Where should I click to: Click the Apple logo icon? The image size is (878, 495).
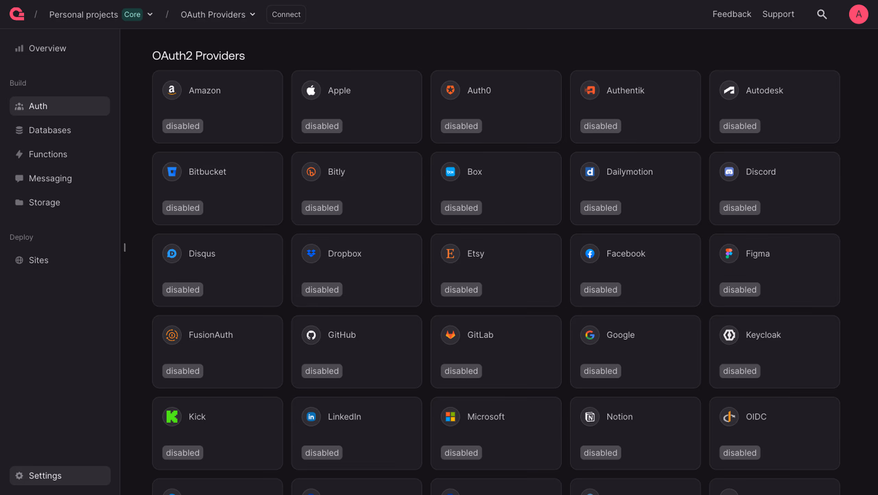click(x=311, y=90)
